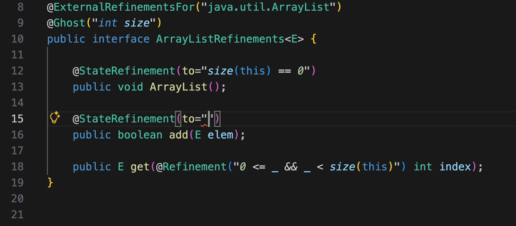Click the get method name
The image size is (516, 226).
[x=140, y=167]
